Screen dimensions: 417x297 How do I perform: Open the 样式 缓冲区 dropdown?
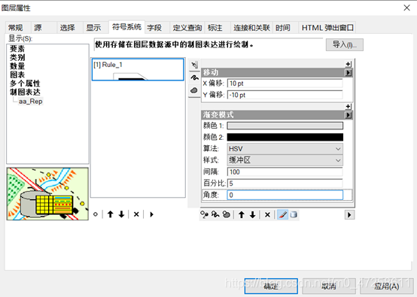pos(285,160)
